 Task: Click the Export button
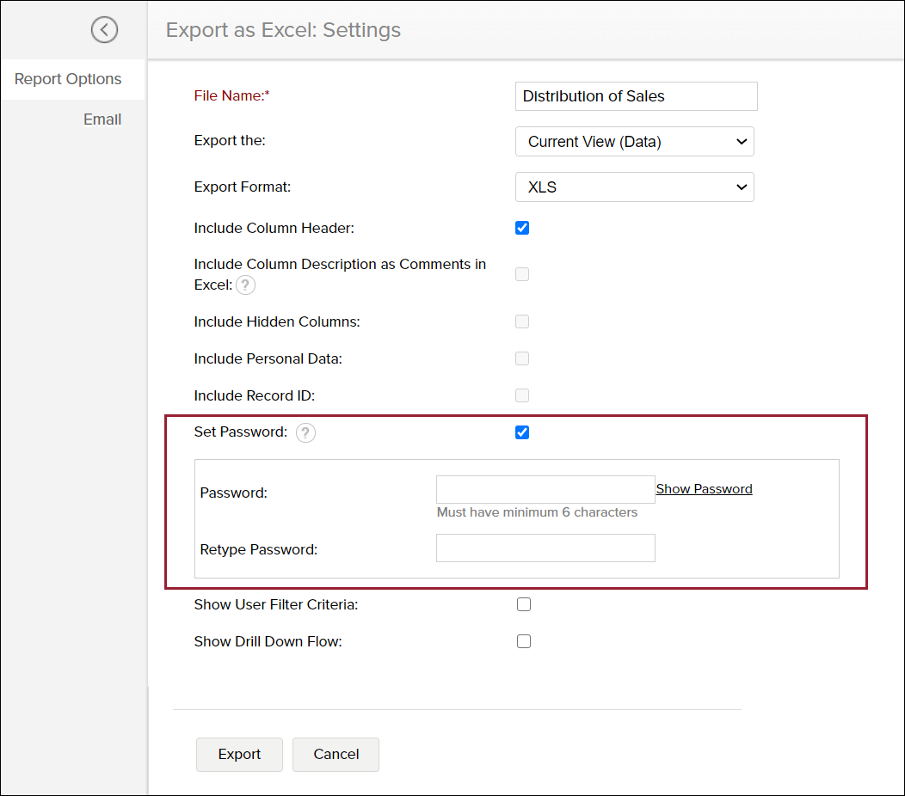(239, 754)
